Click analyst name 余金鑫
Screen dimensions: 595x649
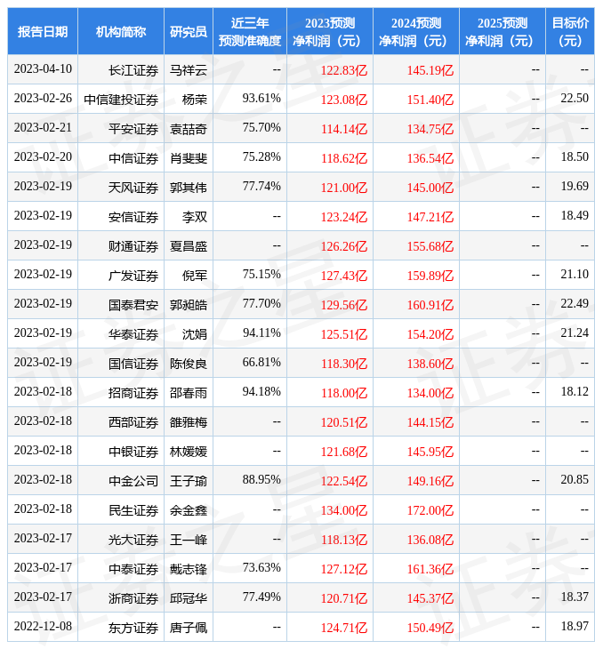189,511
